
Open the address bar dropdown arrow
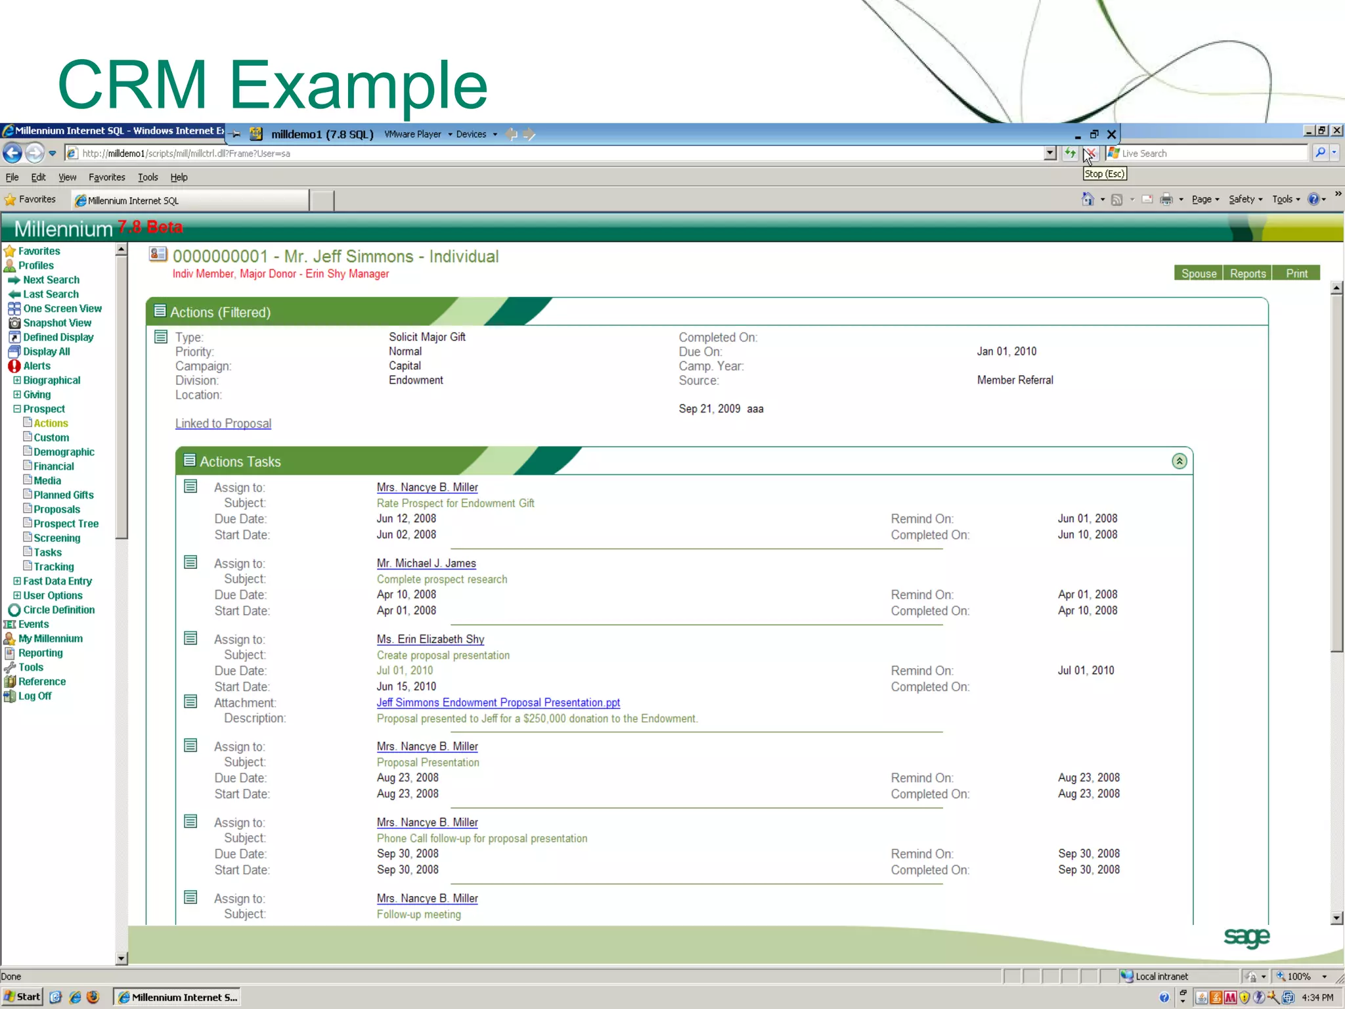coord(1050,153)
